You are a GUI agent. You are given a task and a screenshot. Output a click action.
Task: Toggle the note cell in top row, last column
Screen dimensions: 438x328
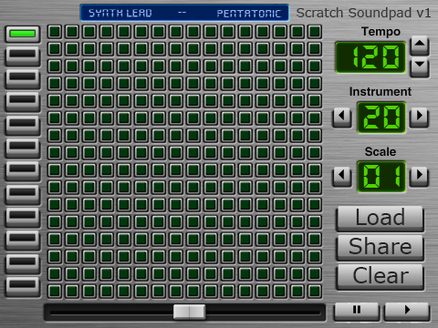[315, 31]
